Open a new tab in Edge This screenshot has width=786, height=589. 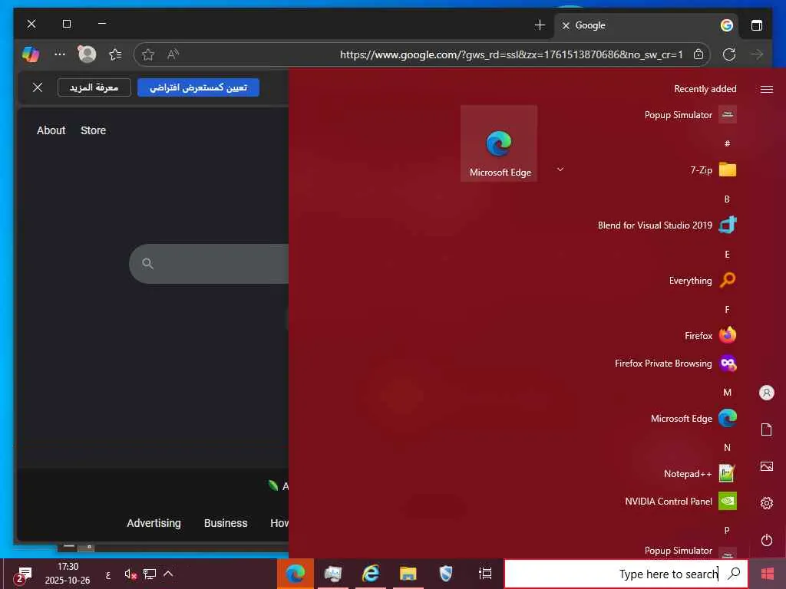[540, 25]
